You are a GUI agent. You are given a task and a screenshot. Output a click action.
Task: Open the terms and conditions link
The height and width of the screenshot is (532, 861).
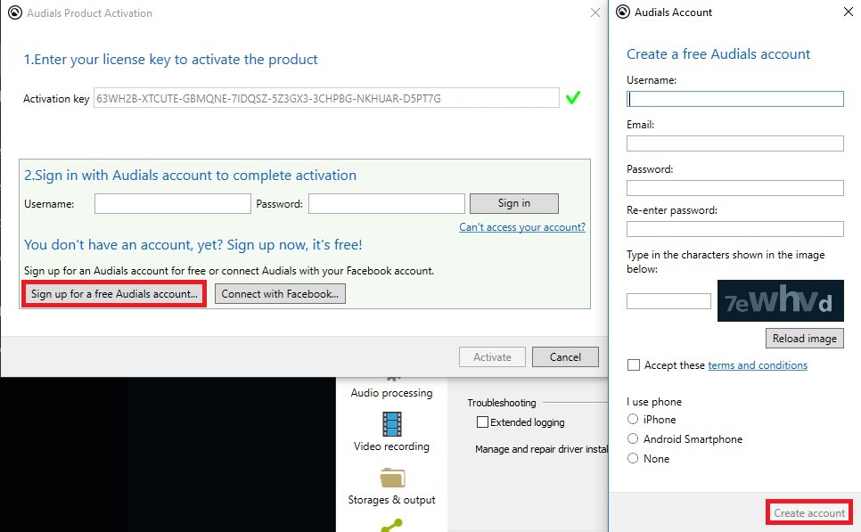coord(758,364)
